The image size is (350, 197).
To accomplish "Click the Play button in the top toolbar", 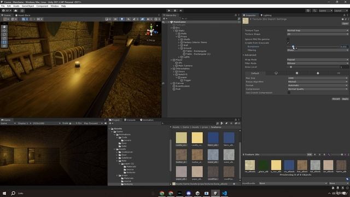I will [x=169, y=10].
